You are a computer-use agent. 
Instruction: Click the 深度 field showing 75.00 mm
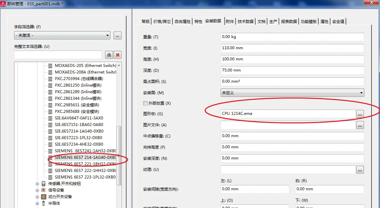point(292,70)
